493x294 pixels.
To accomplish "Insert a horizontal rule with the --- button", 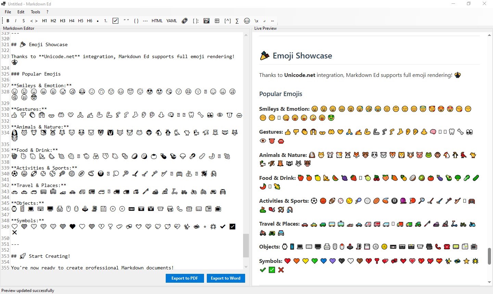I will click(x=145, y=21).
